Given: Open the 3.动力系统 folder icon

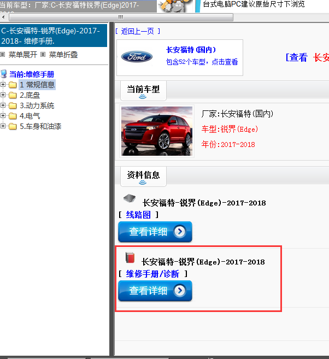Looking at the screenshot, I should [13, 106].
